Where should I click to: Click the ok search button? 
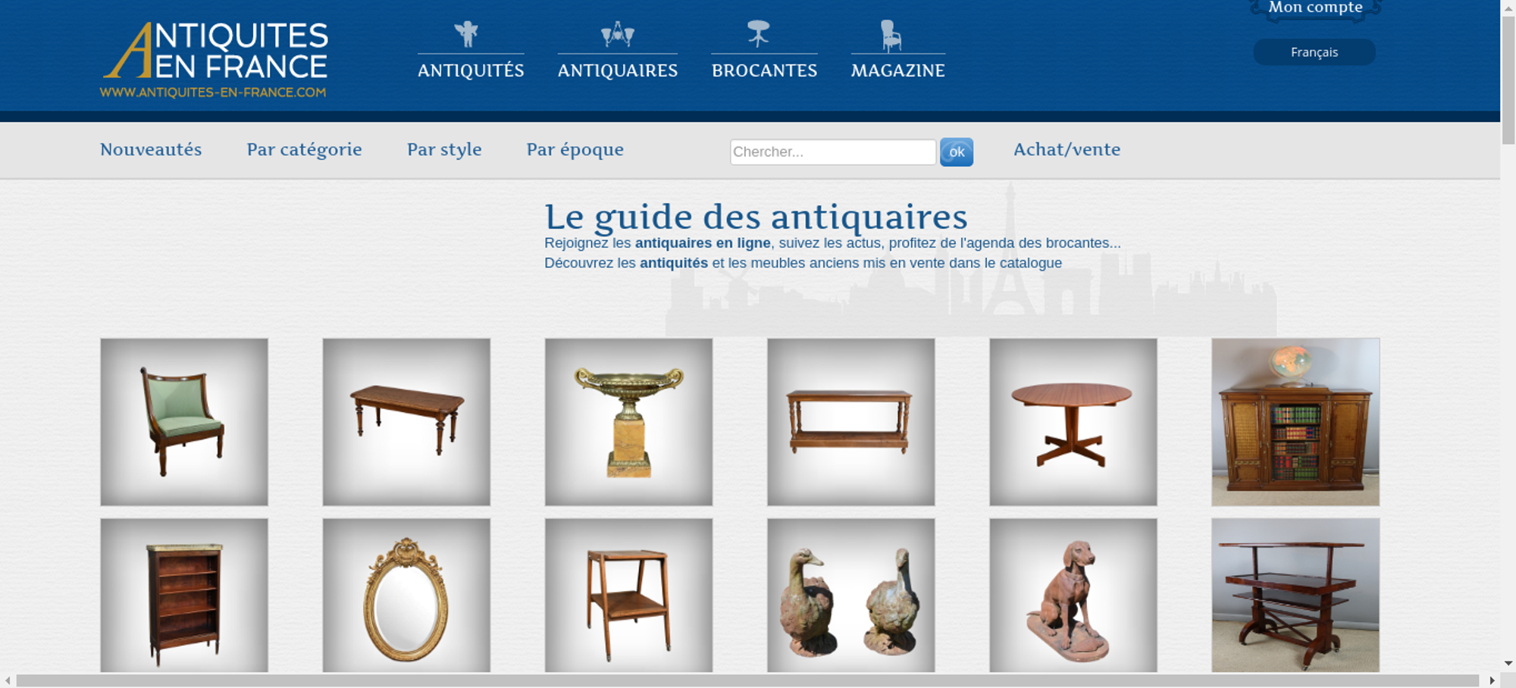click(957, 152)
